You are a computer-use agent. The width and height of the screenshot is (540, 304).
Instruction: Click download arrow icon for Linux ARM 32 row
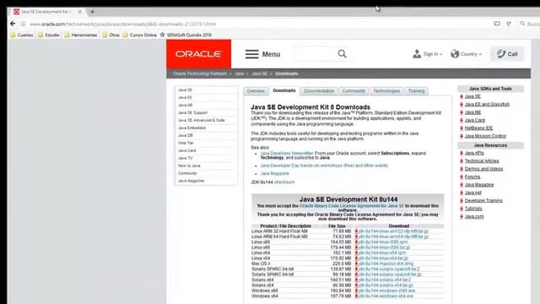356,231
